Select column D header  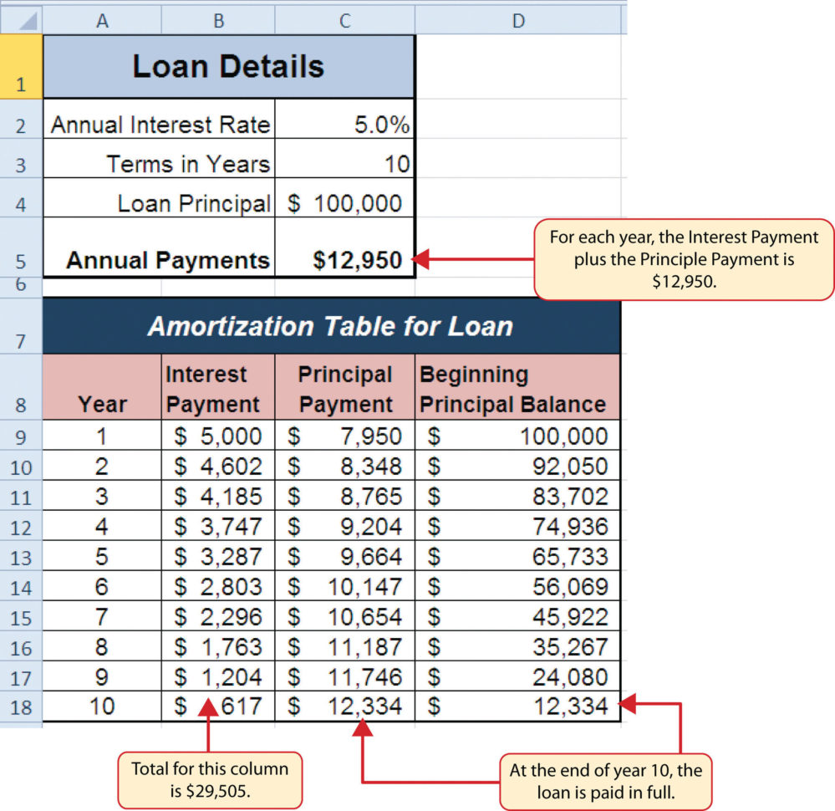tap(518, 18)
